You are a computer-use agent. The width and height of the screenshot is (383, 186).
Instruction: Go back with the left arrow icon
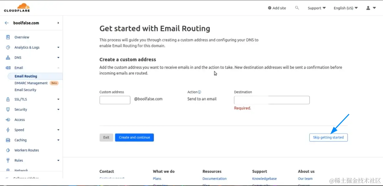(6, 23)
